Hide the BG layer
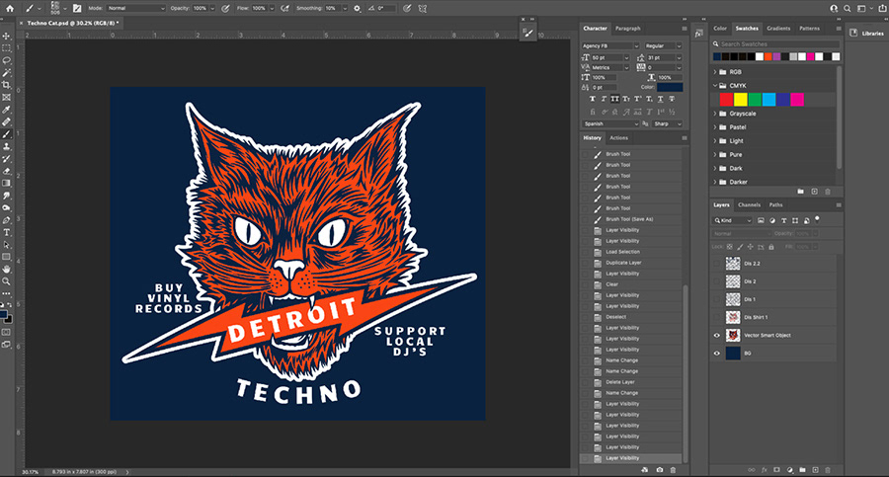 click(x=717, y=353)
